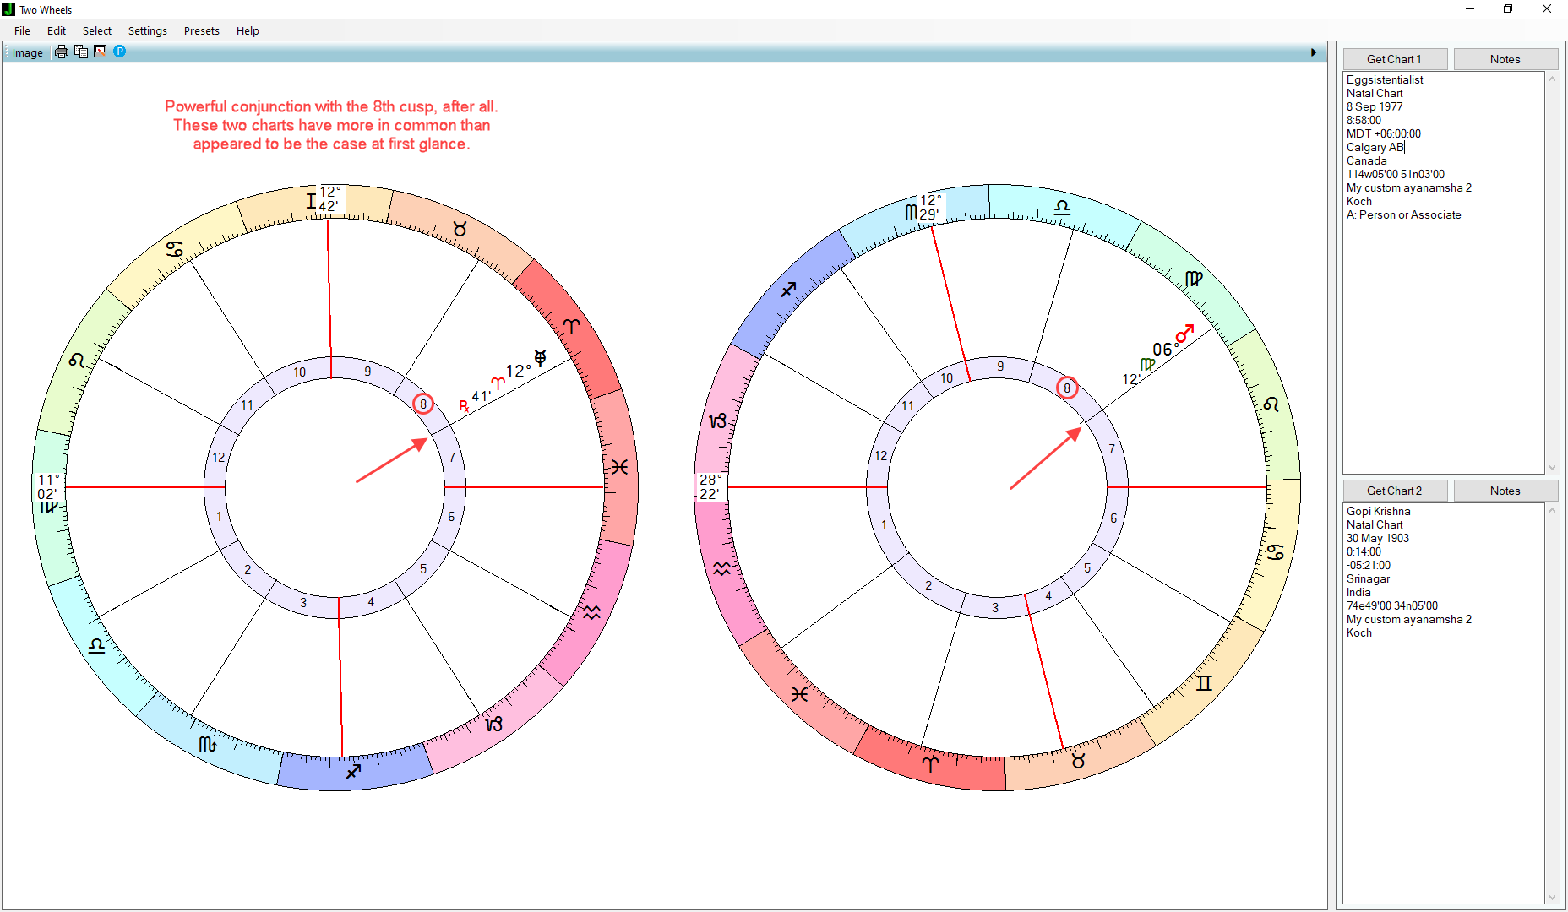Click the Taurus glyph on left wheel
This screenshot has width=1568, height=912.
[x=460, y=229]
